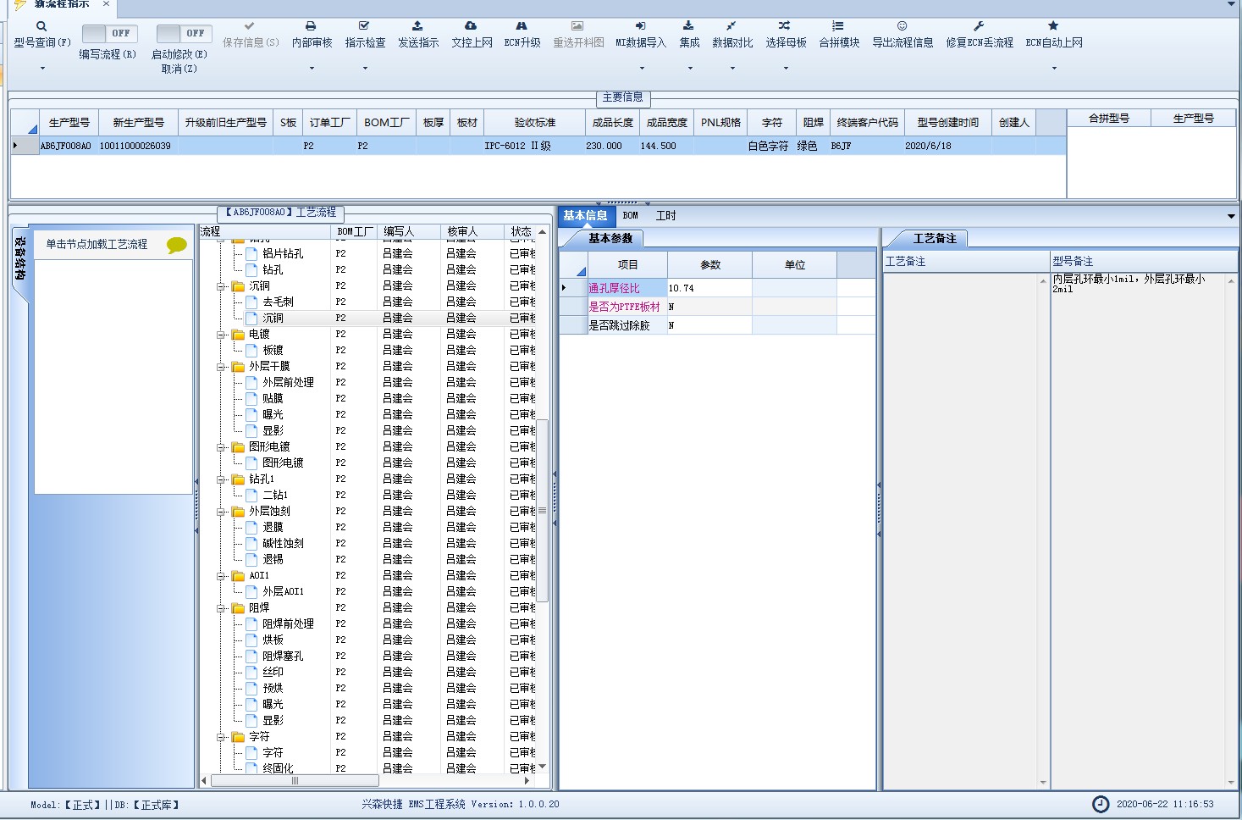This screenshot has height=820, width=1242.
Task: Click the 型号备注 vertical scrollbar
Action: tap(1231, 531)
